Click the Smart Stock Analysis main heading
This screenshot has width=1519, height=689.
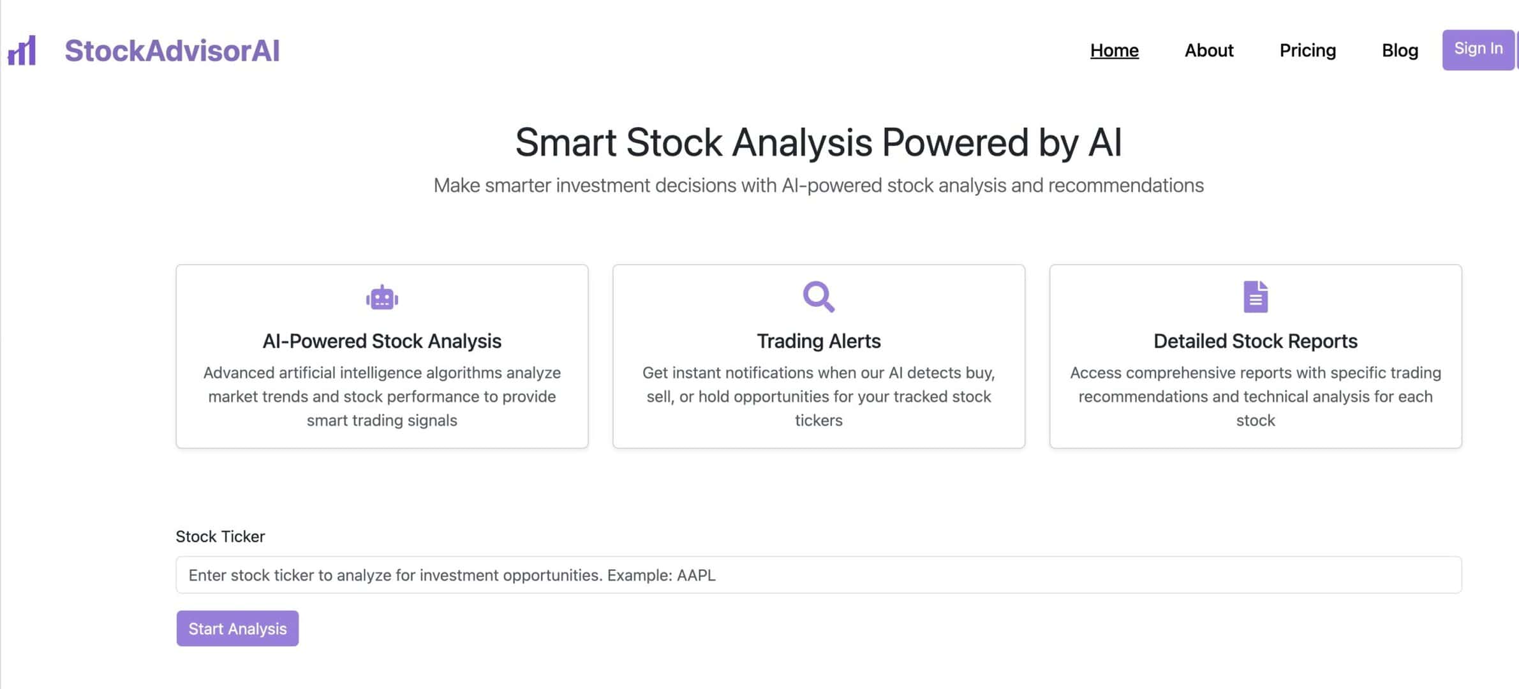point(819,142)
